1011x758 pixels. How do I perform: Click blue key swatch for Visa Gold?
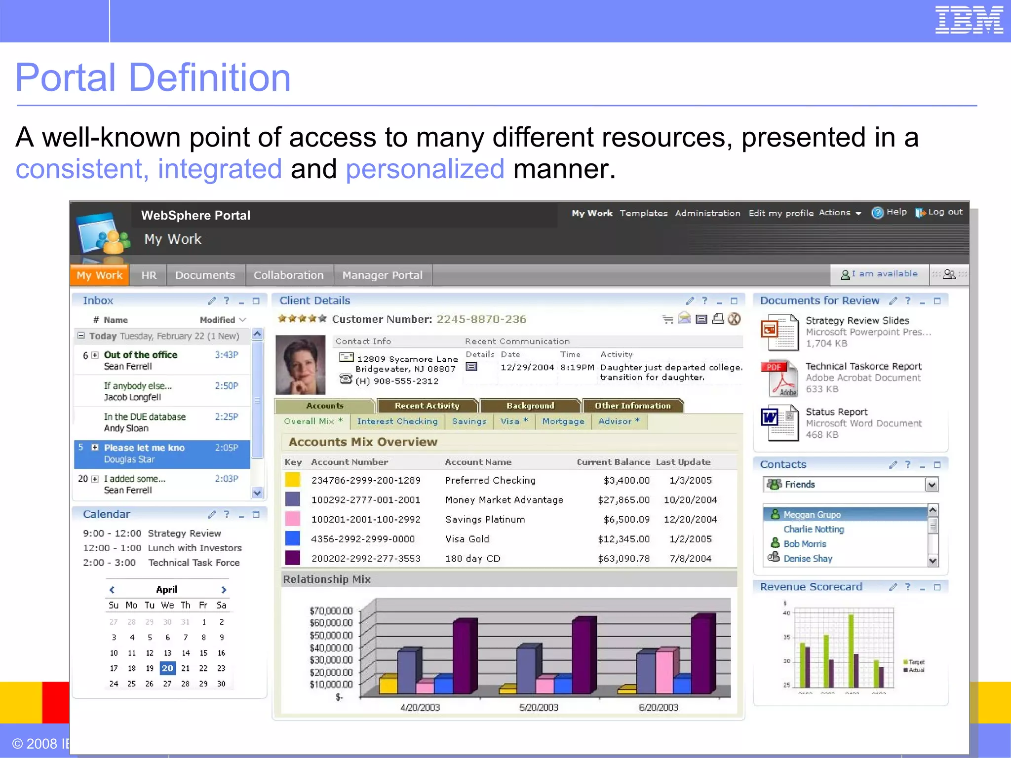coord(293,538)
